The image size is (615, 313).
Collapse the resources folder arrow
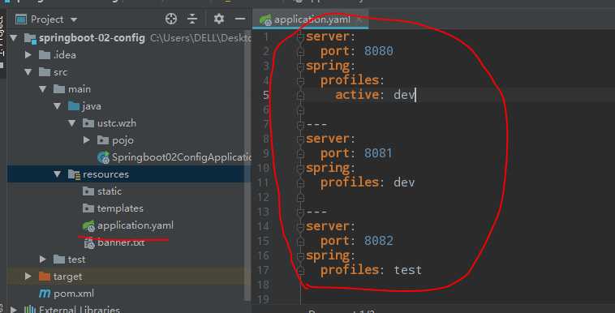click(58, 174)
